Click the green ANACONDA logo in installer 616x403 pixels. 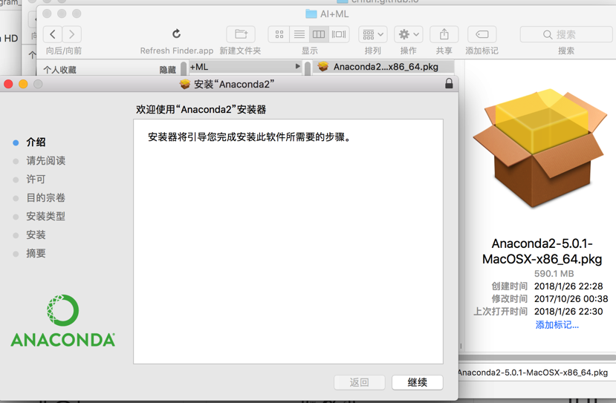click(63, 321)
